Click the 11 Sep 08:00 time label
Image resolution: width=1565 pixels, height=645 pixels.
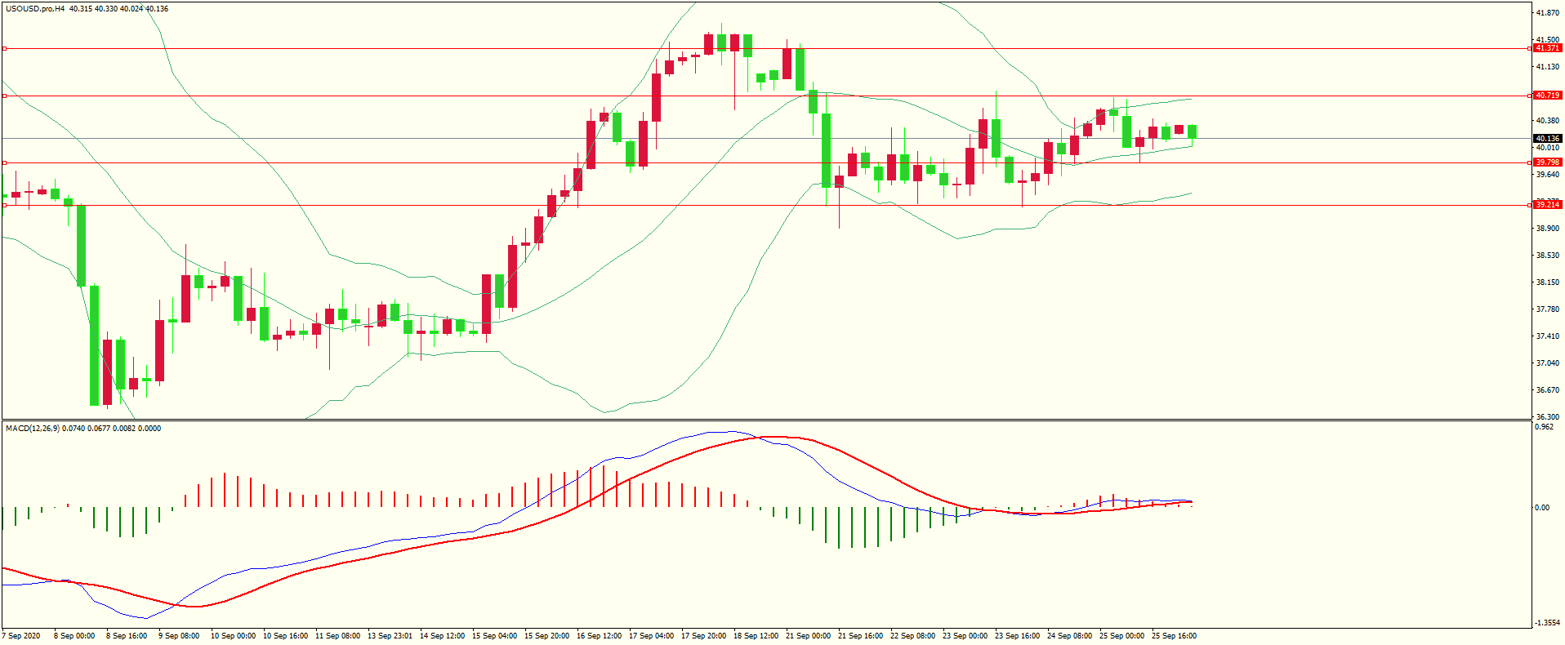click(337, 636)
